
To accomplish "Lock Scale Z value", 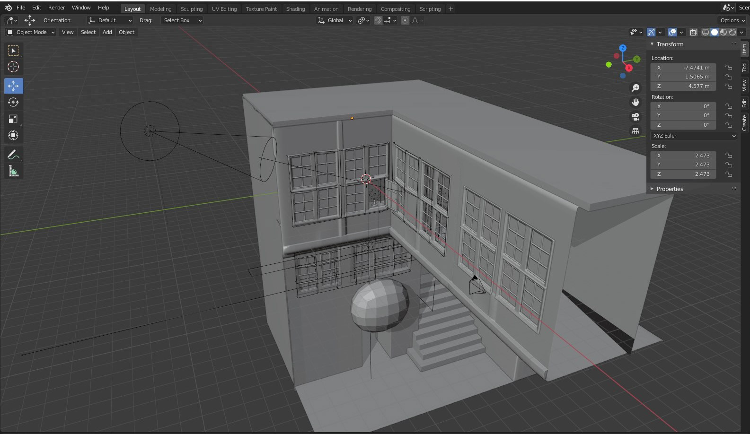I will coord(729,174).
